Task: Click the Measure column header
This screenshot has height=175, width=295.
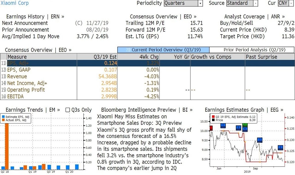Action: coord(42,57)
